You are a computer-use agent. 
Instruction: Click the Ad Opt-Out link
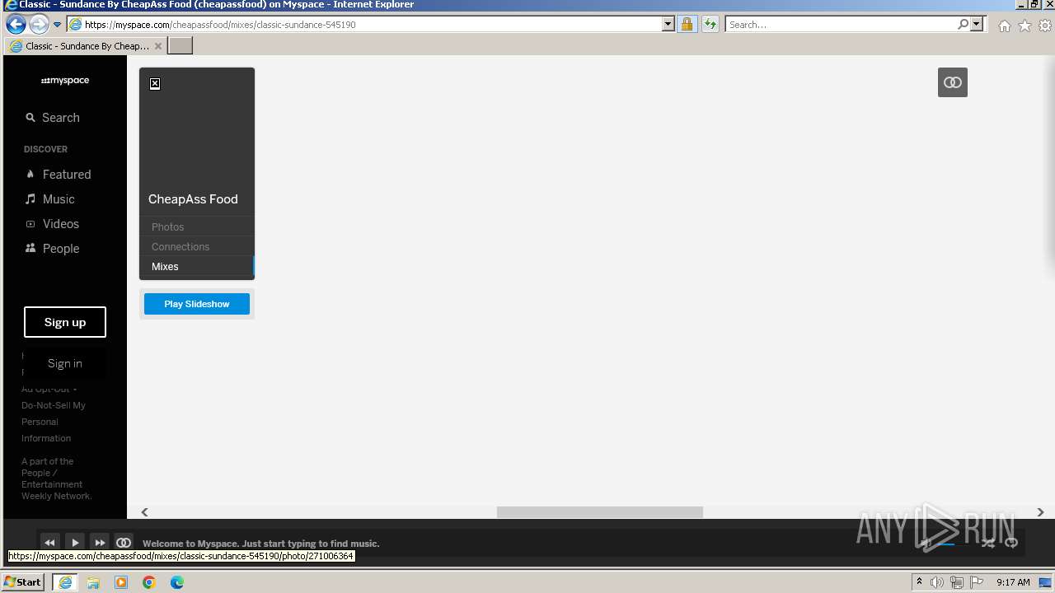click(x=49, y=389)
